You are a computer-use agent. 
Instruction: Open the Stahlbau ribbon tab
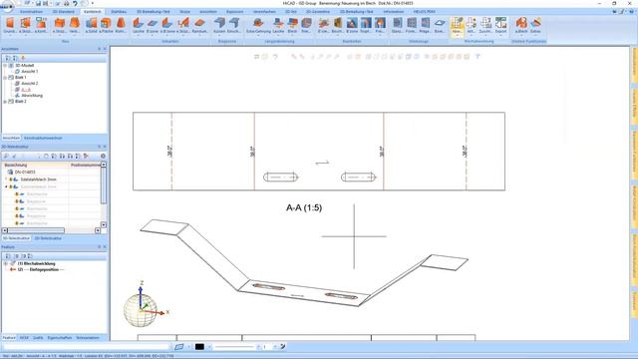coord(119,12)
